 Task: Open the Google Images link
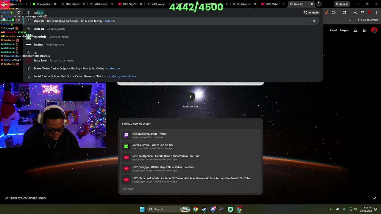click(x=344, y=30)
